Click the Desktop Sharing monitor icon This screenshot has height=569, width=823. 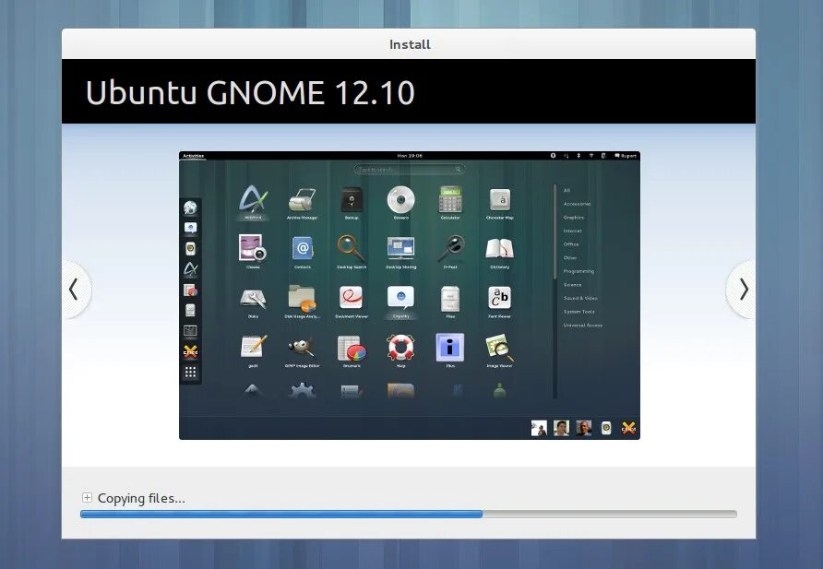tap(401, 248)
